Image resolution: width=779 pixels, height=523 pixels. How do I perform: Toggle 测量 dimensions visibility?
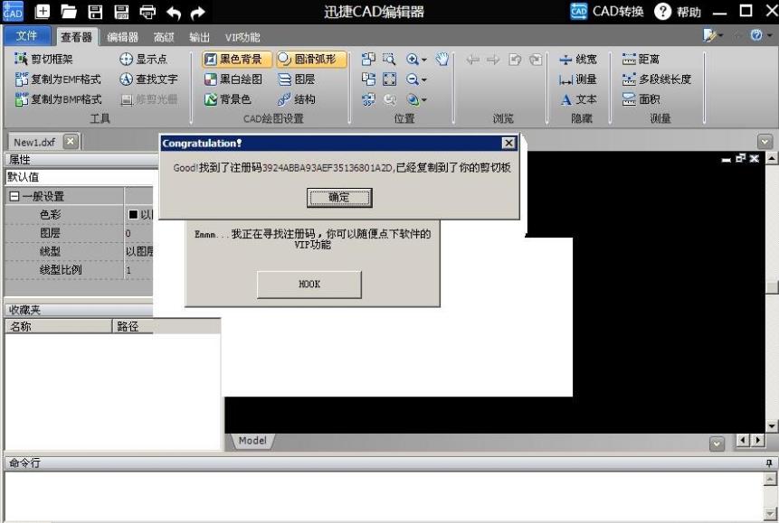578,79
